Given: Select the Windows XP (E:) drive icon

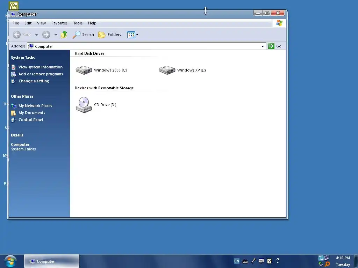Looking at the screenshot, I should pyautogui.click(x=167, y=70).
